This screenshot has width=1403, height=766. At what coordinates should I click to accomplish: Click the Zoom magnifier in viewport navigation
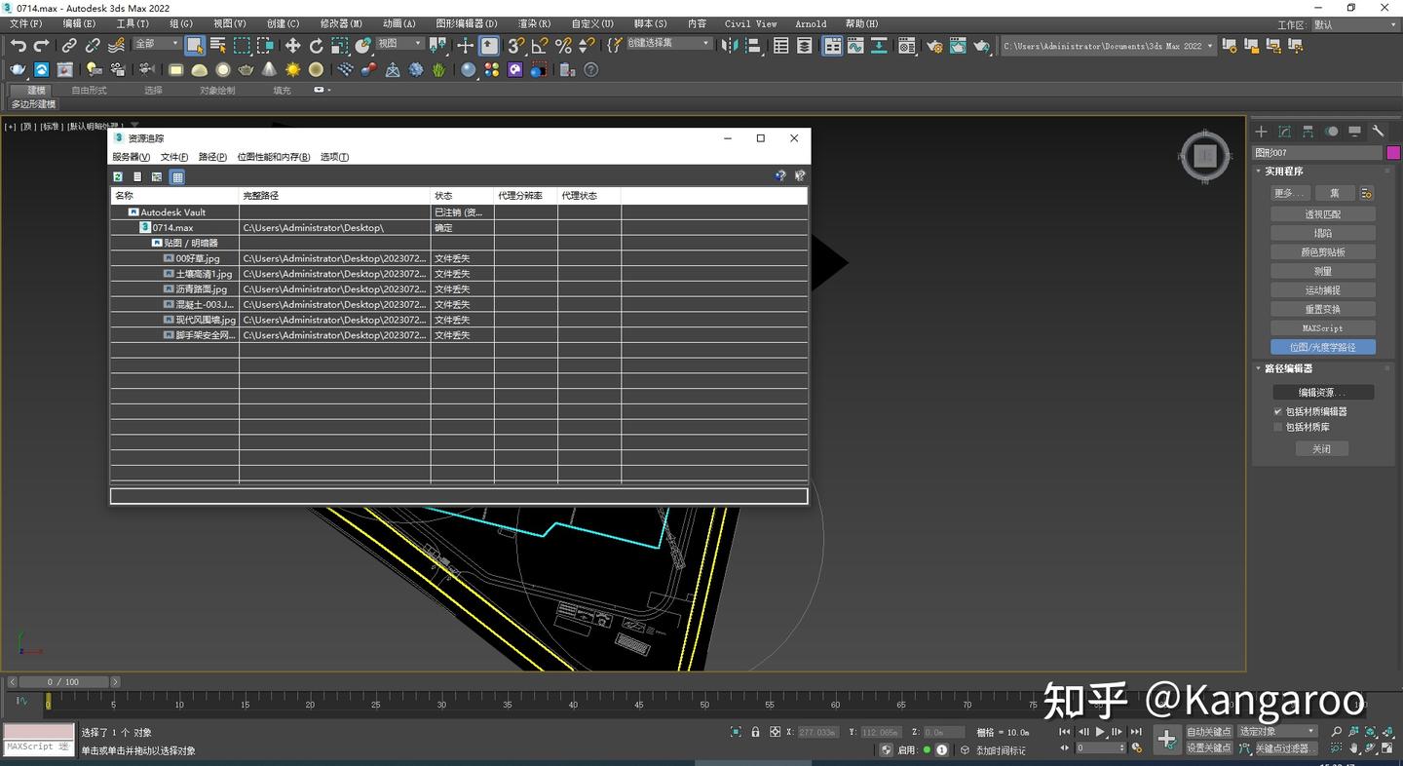(1336, 732)
